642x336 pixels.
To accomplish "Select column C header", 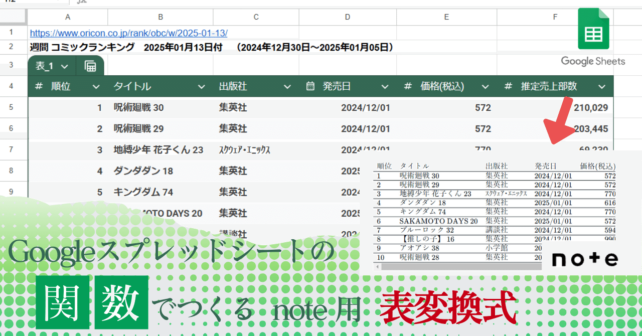I will tap(256, 17).
